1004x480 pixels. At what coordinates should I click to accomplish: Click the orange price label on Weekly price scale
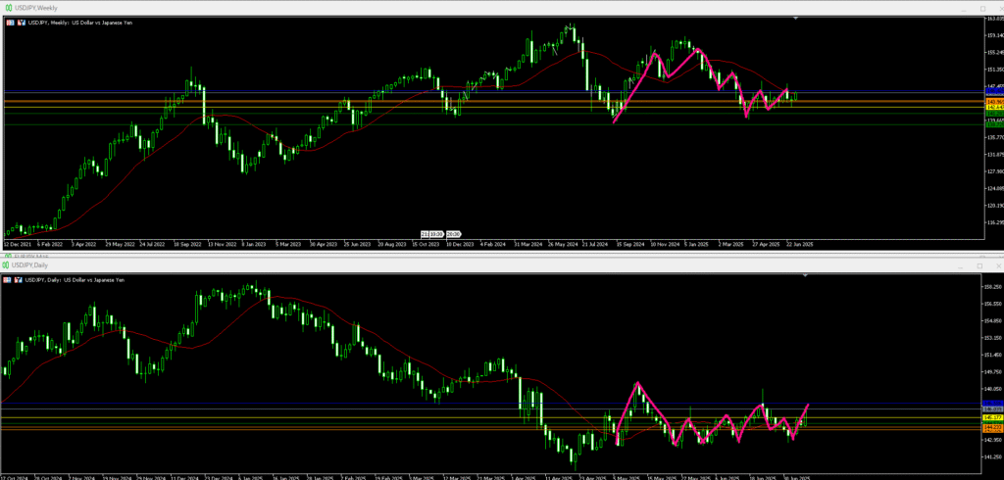pos(994,102)
